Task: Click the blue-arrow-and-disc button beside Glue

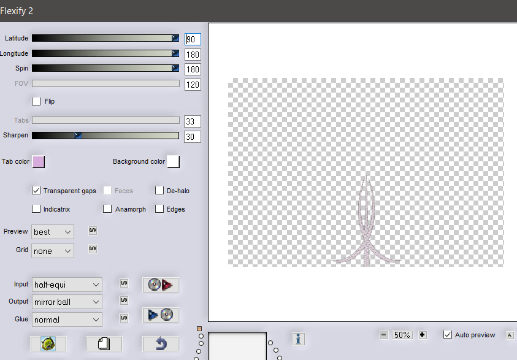Action: 161,315
